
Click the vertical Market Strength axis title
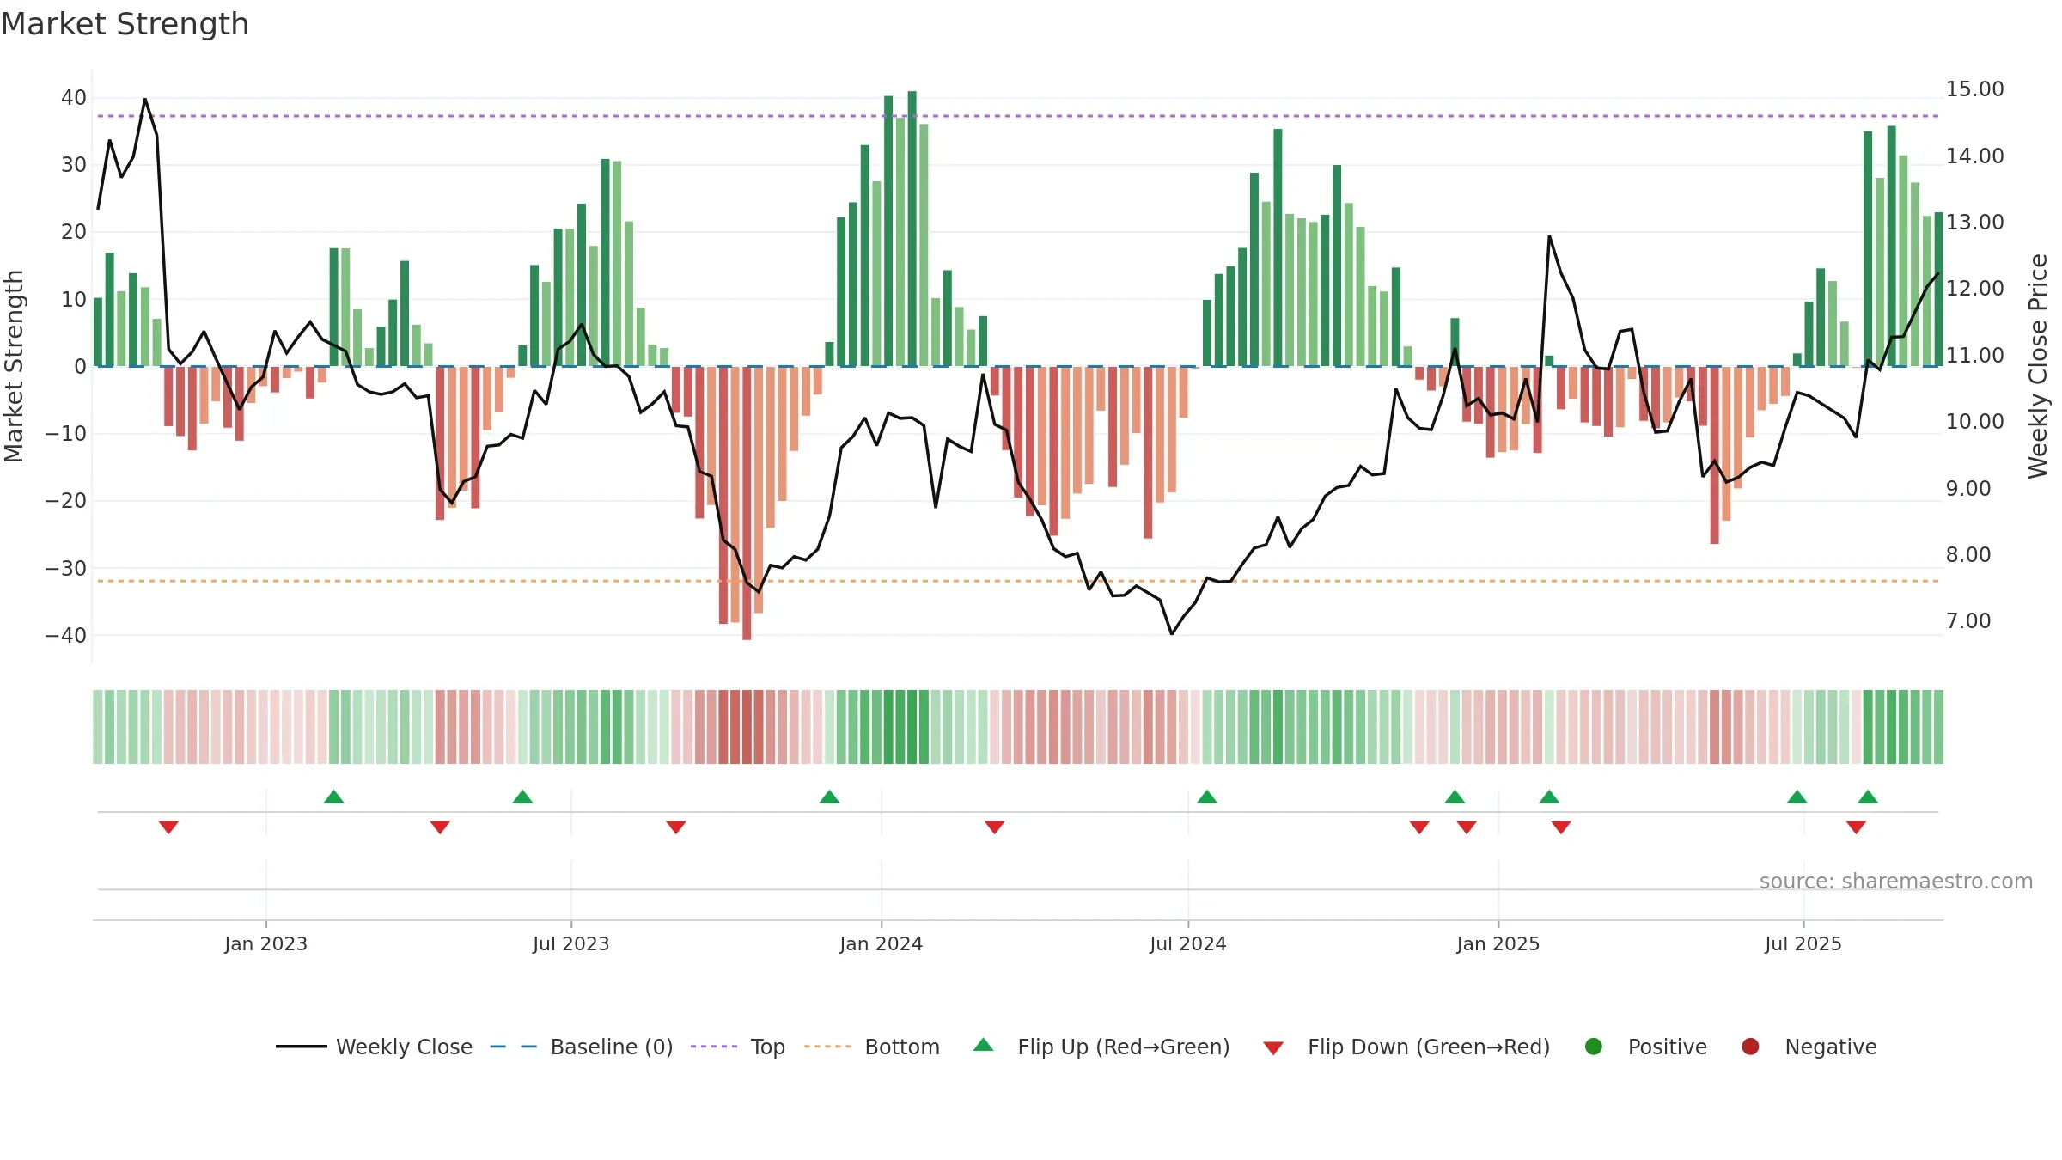(x=14, y=366)
